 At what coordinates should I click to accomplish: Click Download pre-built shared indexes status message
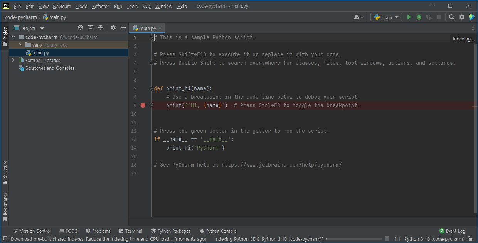(108, 239)
